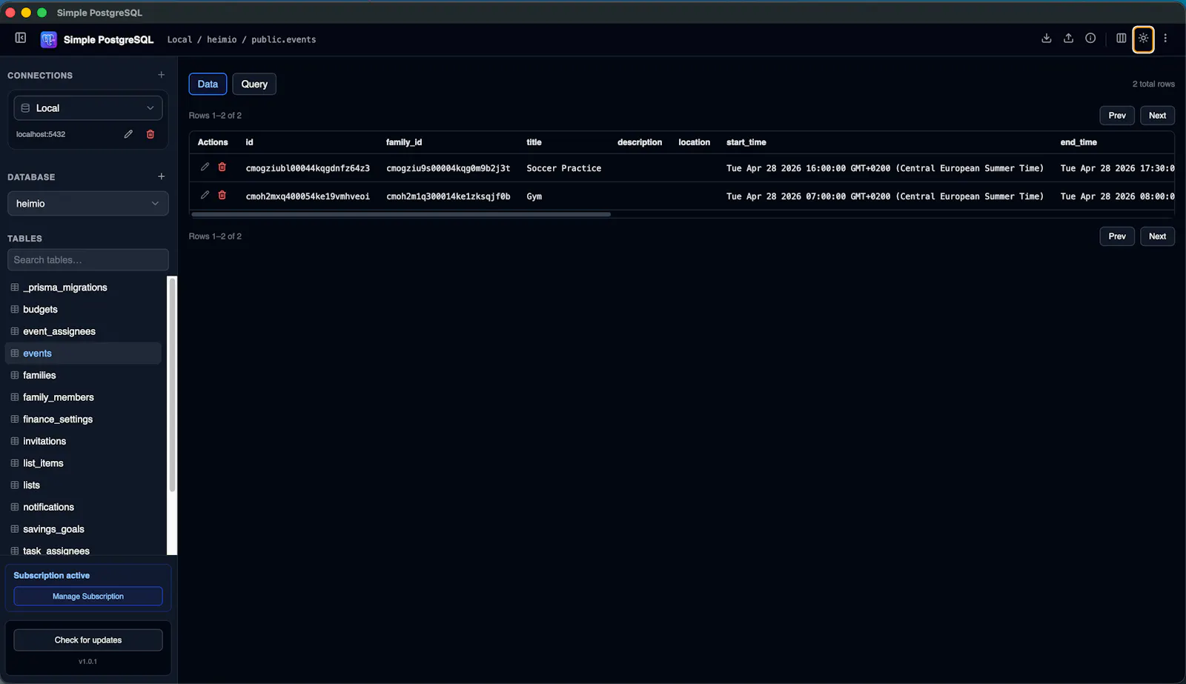Open the list_items table
Screen dimensions: 1186x684
pyautogui.click(x=83, y=463)
